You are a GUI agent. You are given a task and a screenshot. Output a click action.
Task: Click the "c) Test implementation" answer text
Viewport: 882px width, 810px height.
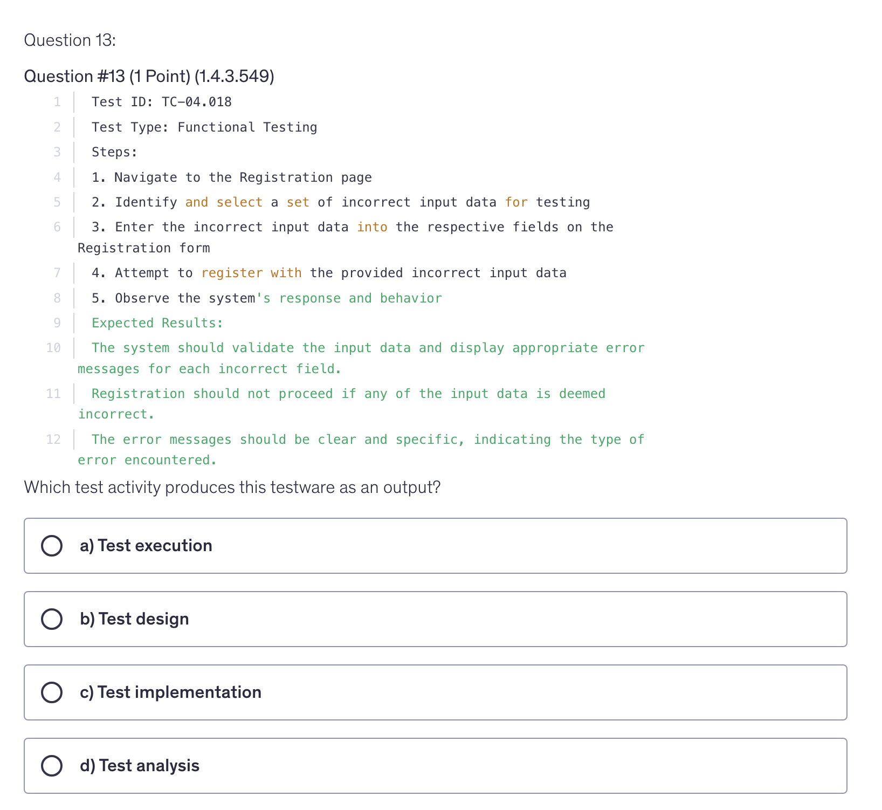pyautogui.click(x=170, y=692)
